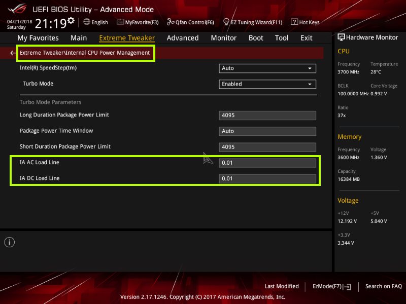Click the Turbo Mode label

(38, 84)
